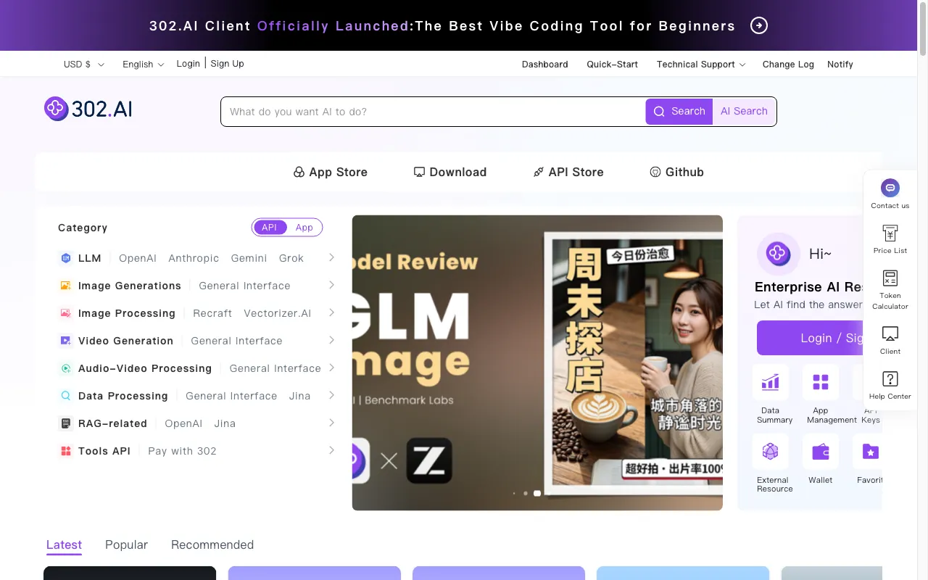Click the OpenAI link in LLM row
The height and width of the screenshot is (580, 928).
(138, 258)
